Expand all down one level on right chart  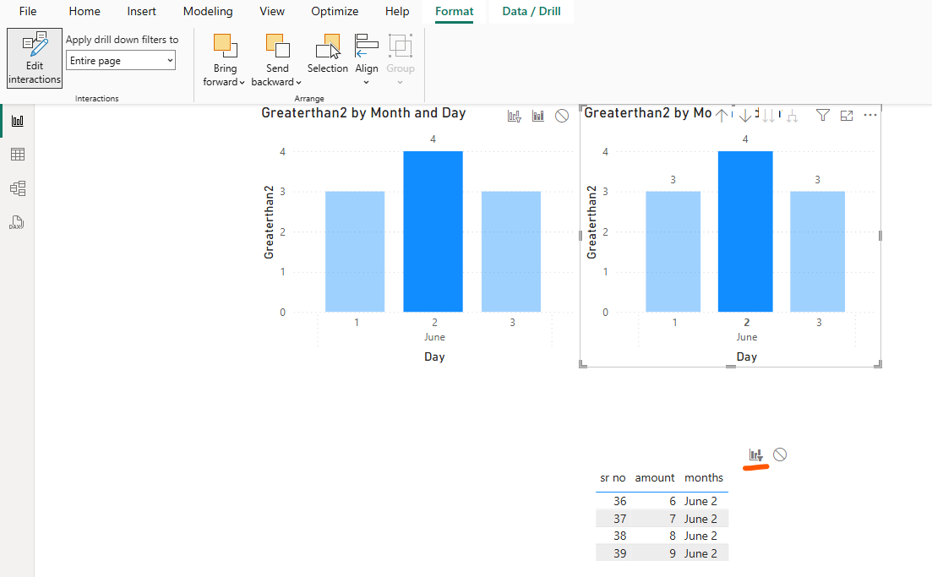[792, 115]
